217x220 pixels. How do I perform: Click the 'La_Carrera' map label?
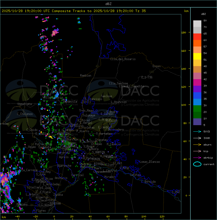click(x=29, y=170)
